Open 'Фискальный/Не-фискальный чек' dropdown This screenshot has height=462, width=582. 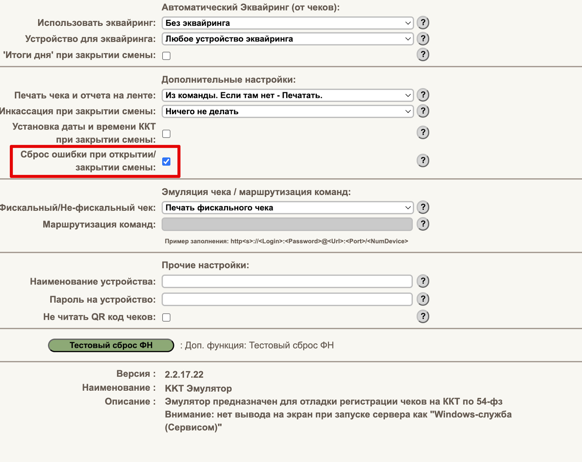click(x=287, y=208)
